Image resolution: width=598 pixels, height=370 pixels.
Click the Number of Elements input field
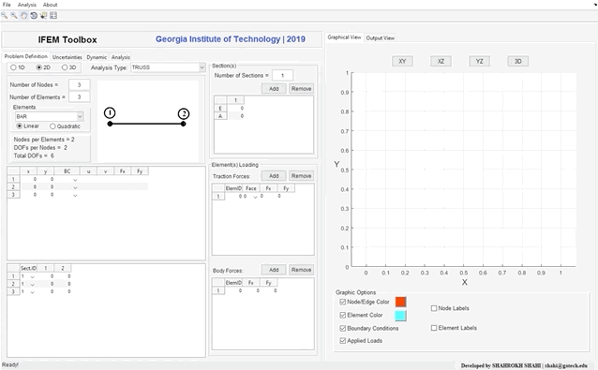[80, 97]
